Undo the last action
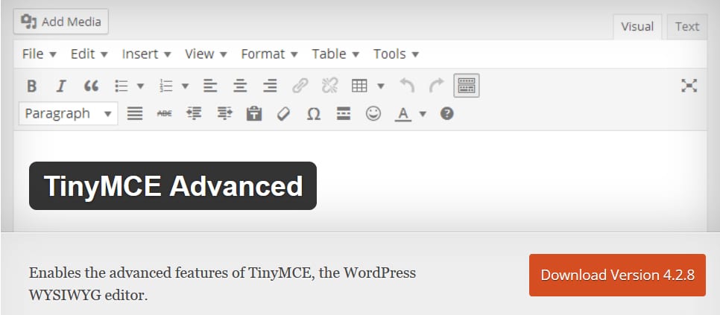 (x=407, y=86)
